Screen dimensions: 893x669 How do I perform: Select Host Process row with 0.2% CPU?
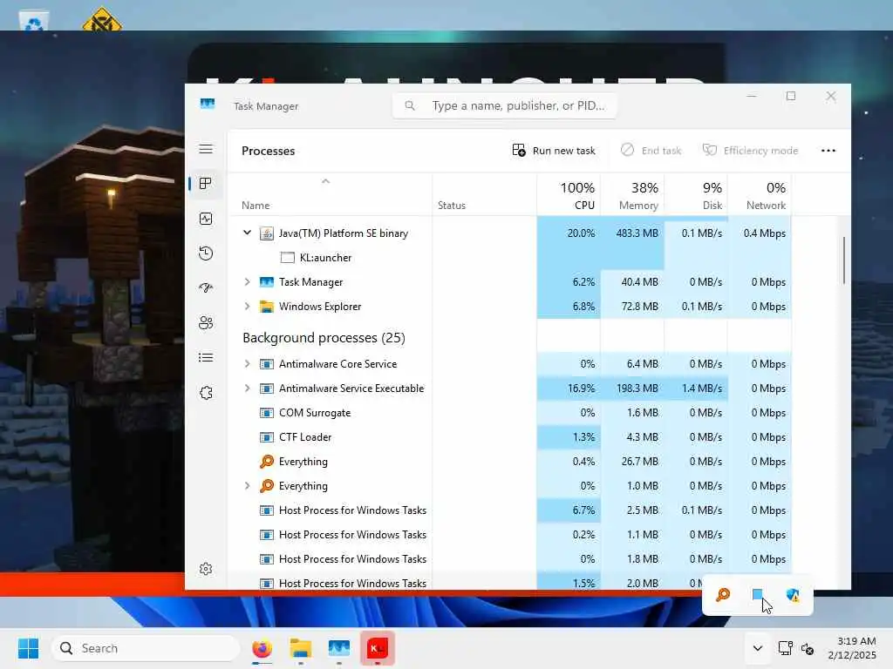[509, 535]
